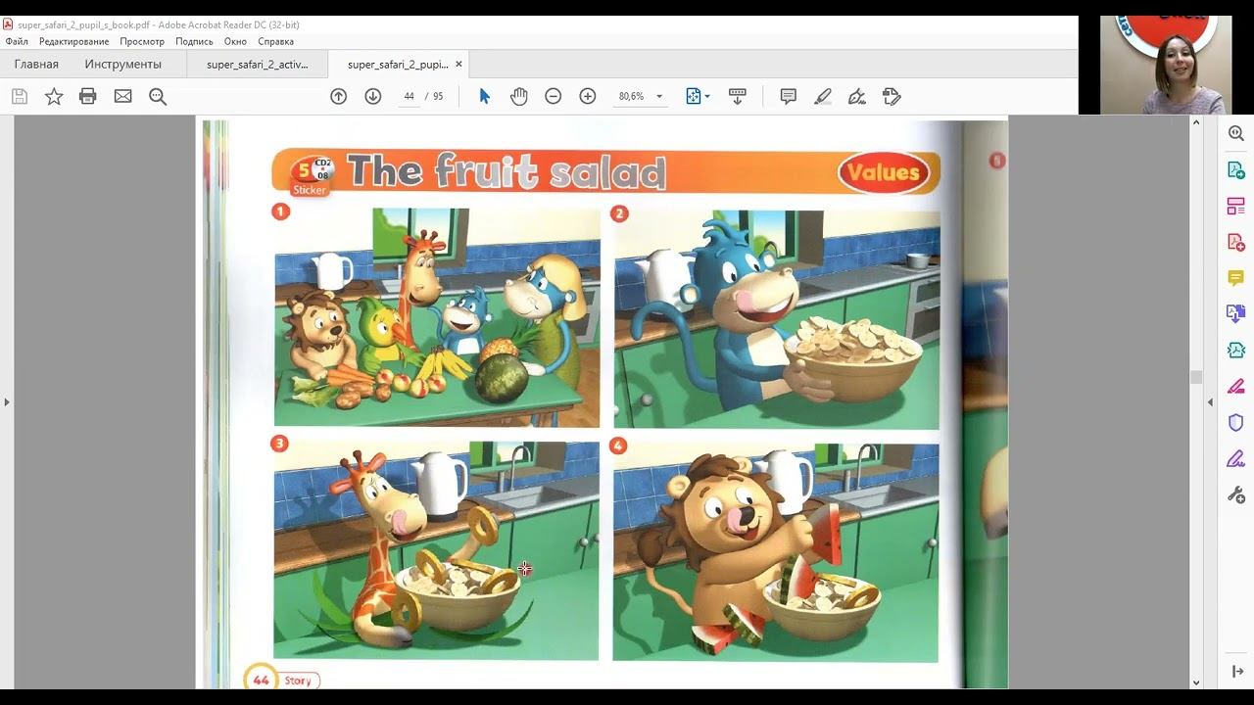Open Export PDF in right sidebar
The image size is (1254, 705).
click(x=1236, y=170)
